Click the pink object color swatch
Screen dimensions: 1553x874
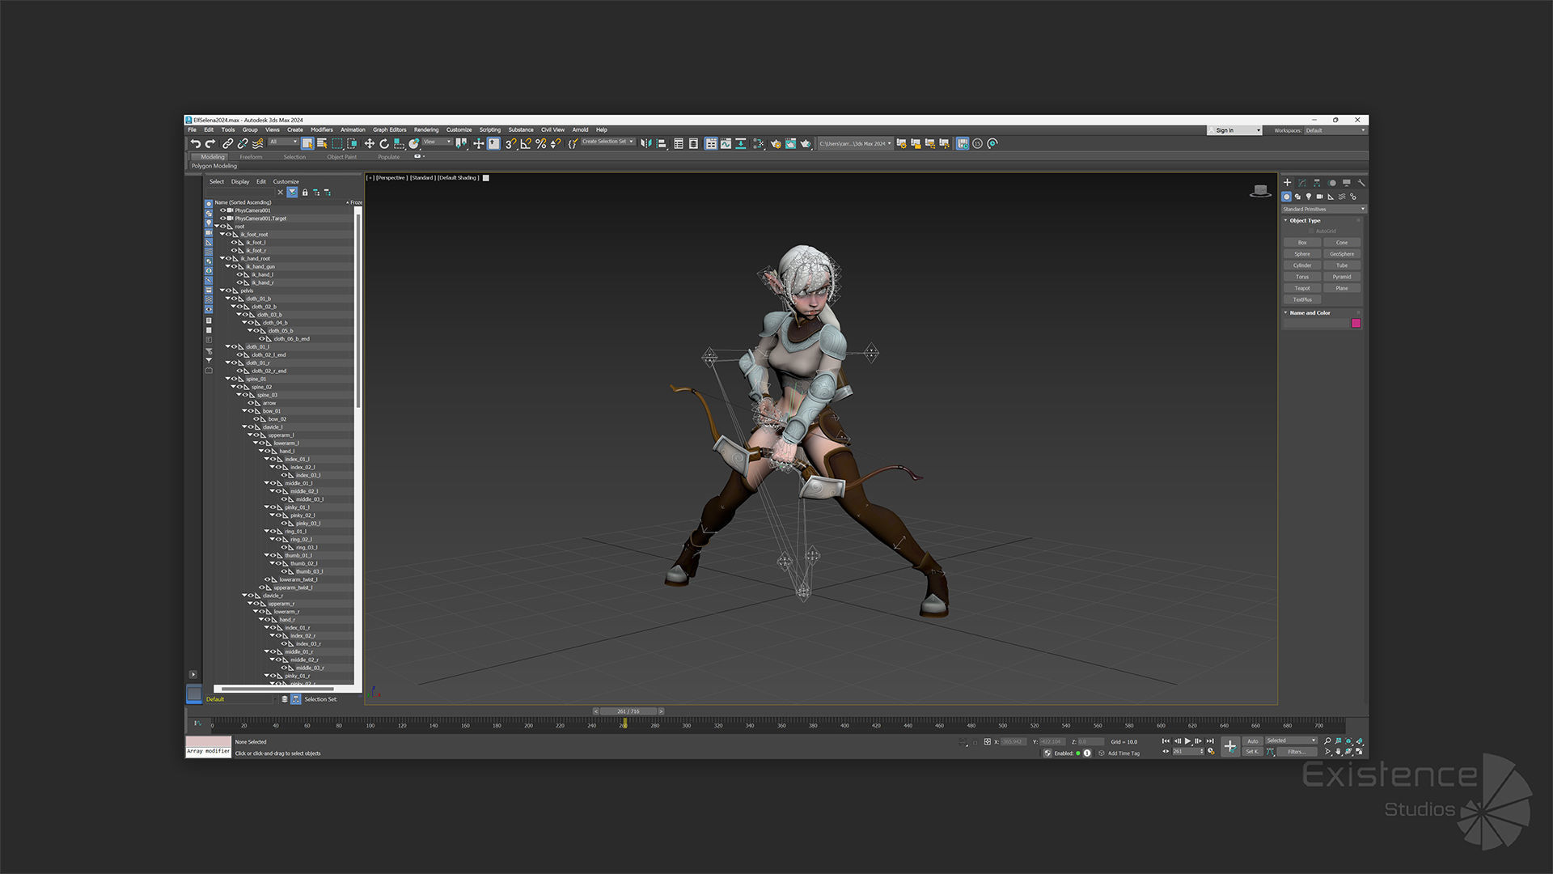click(1356, 324)
